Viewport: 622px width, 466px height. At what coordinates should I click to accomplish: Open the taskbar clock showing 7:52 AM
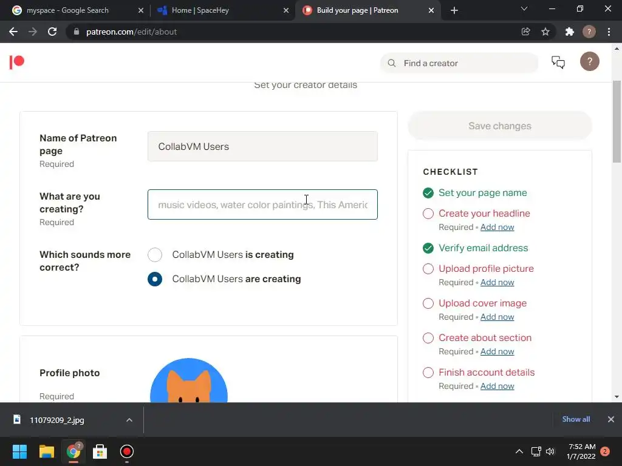(581, 451)
